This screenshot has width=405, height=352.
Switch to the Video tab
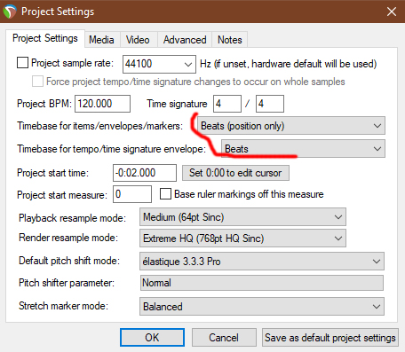click(138, 40)
